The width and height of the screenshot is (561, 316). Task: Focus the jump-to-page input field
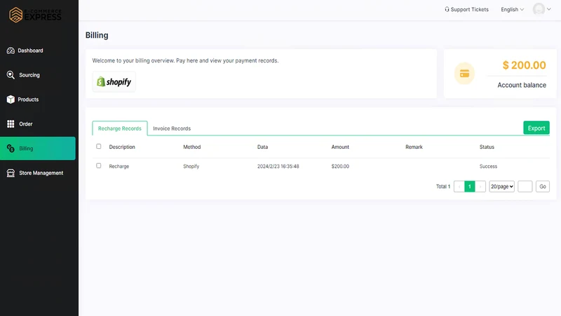click(525, 186)
